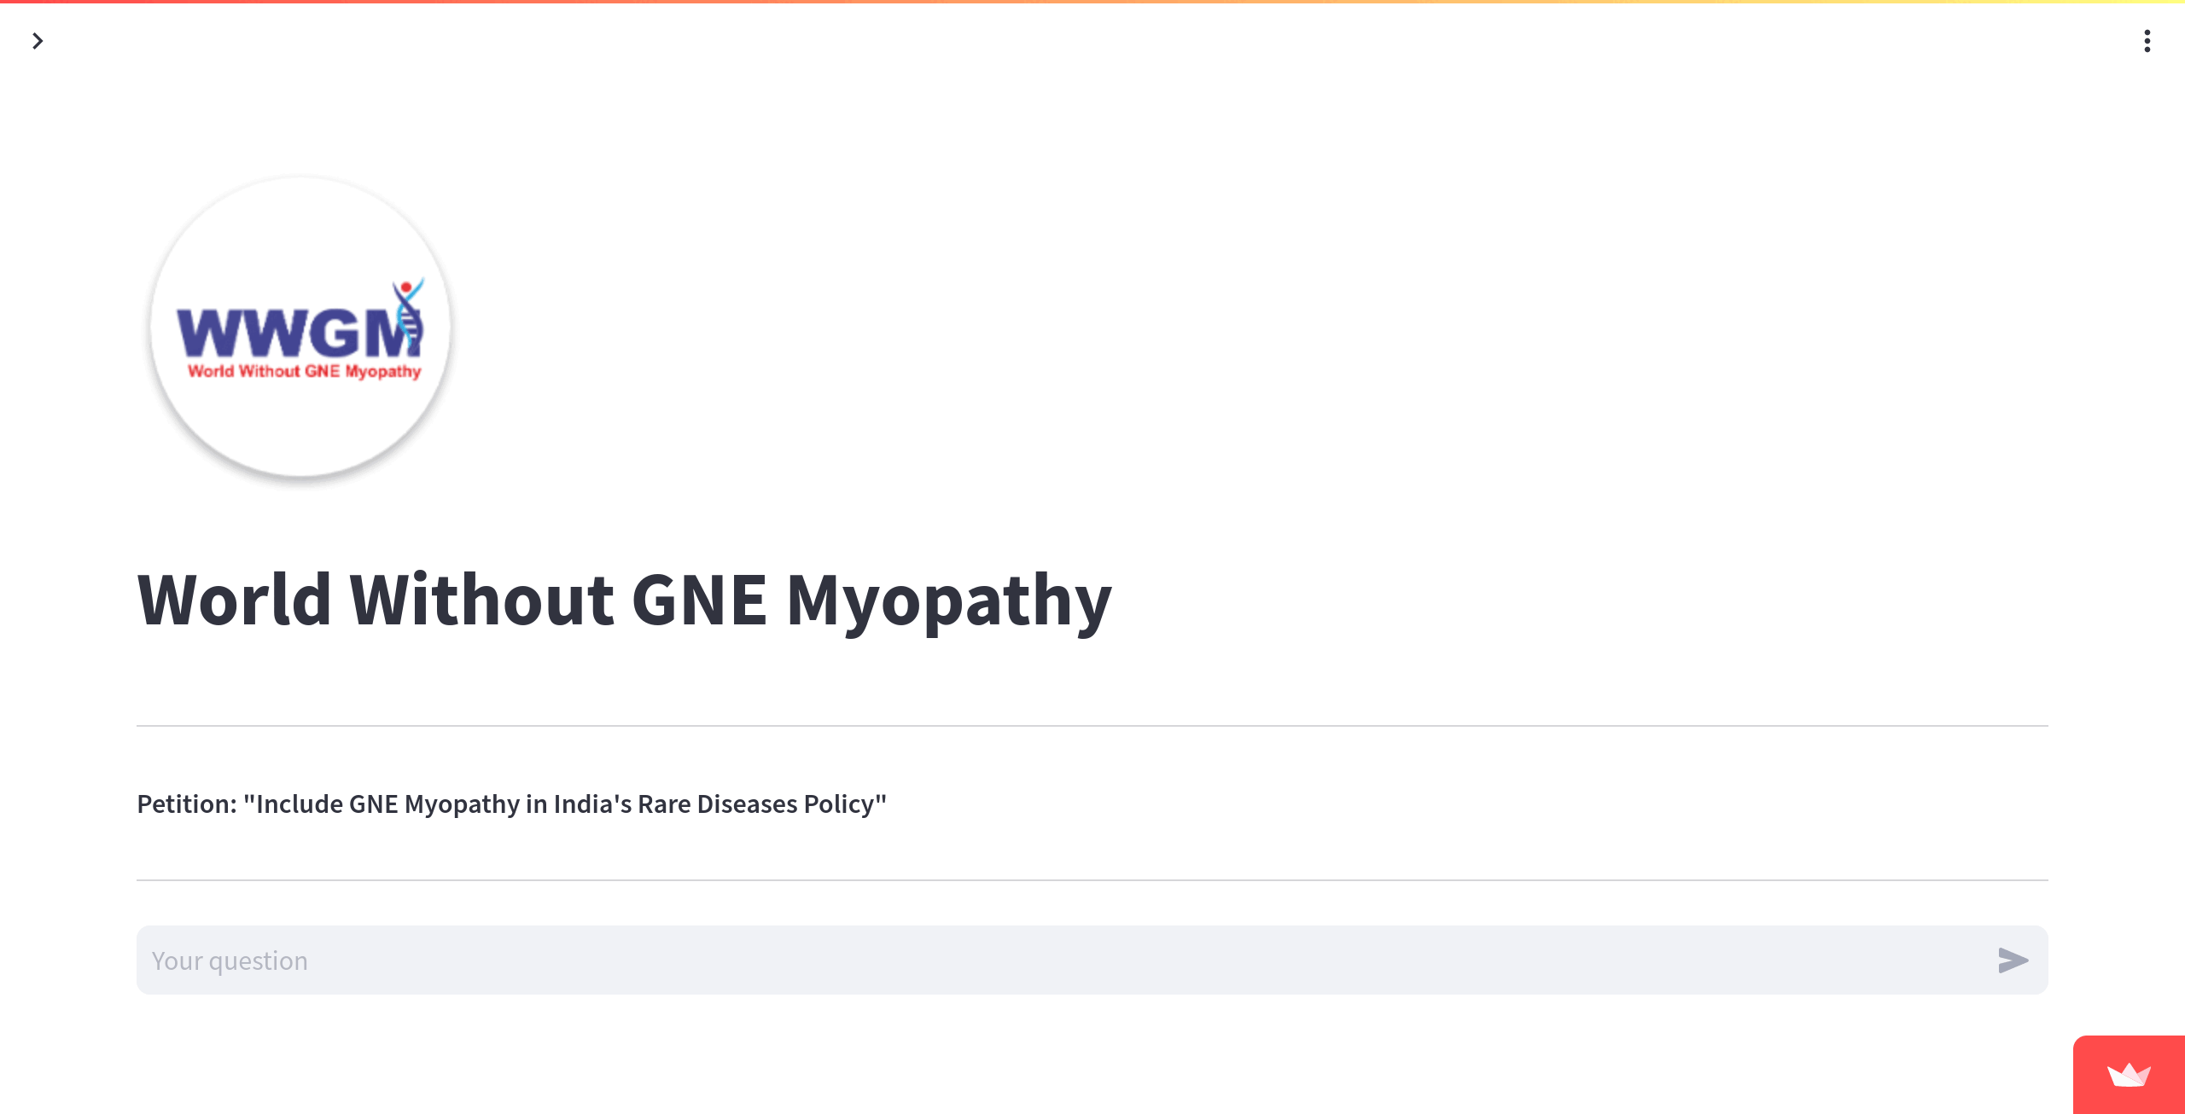Click the "GNE" word in the large heading

pos(699,600)
